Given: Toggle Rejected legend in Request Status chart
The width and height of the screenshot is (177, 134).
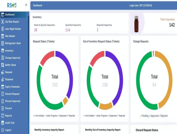Looking at the screenshot, I should [71, 116].
